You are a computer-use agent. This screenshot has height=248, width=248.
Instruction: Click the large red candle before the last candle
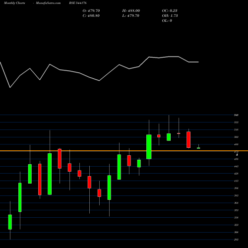[x=188, y=140]
